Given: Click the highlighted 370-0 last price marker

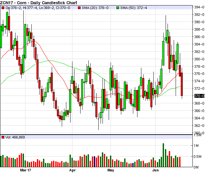Looking at the screenshot, I should [x=199, y=96].
